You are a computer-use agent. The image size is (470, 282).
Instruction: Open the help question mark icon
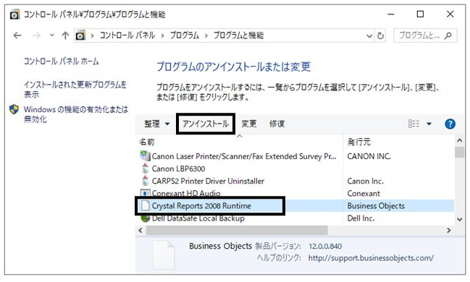[x=450, y=124]
